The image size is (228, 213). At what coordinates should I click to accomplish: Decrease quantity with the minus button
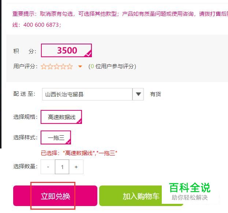coord(48,167)
